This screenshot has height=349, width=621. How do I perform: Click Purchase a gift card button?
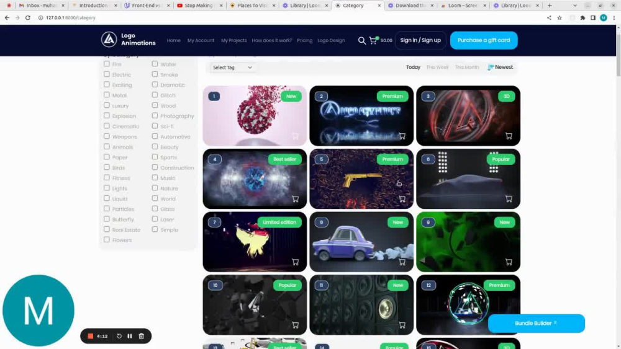[x=484, y=40]
